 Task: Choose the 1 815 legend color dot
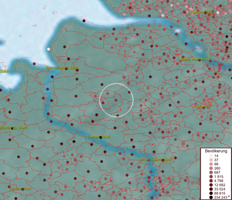(211, 177)
